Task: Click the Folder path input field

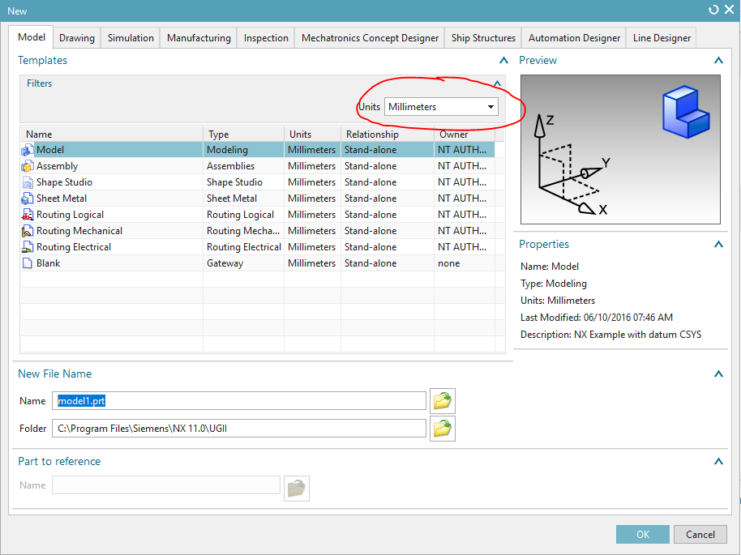Action: [239, 429]
